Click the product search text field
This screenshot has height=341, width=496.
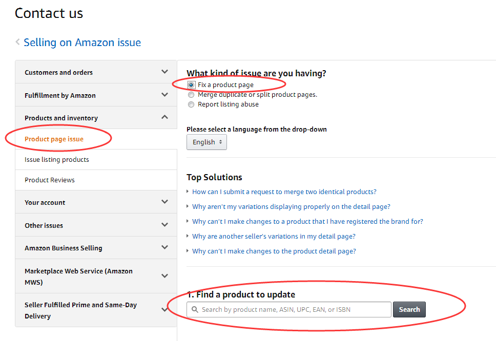[292, 309]
